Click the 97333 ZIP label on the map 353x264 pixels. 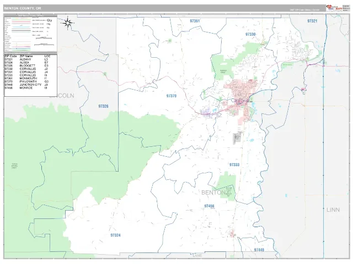(234, 164)
